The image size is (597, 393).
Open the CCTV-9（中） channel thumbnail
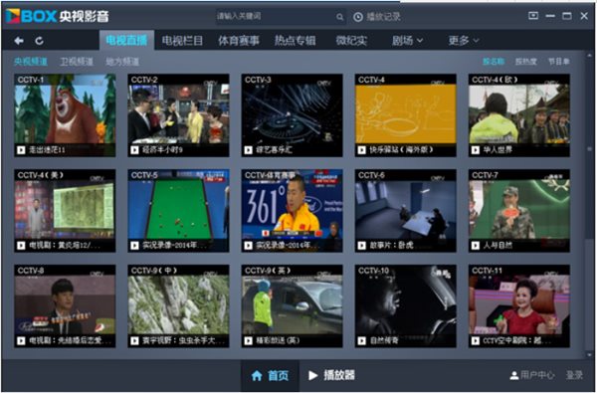pyautogui.click(x=178, y=306)
